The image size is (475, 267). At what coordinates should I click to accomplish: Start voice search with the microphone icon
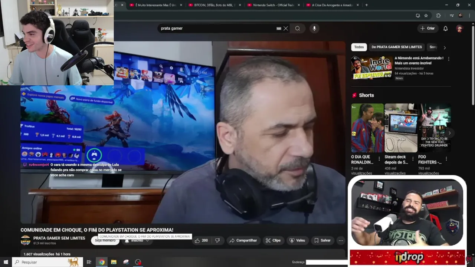tap(314, 28)
